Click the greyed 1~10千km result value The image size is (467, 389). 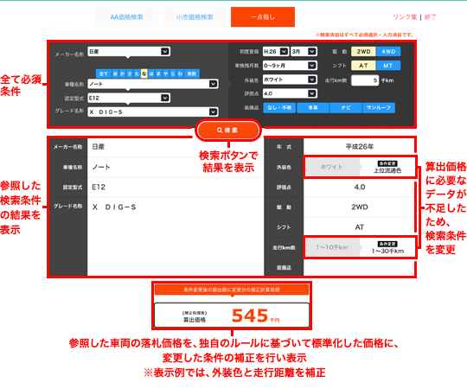tap(332, 247)
